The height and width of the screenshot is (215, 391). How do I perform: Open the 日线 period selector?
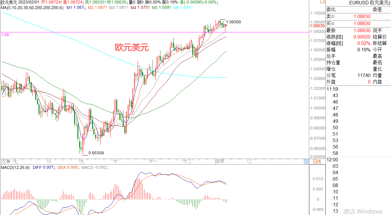point(317,161)
